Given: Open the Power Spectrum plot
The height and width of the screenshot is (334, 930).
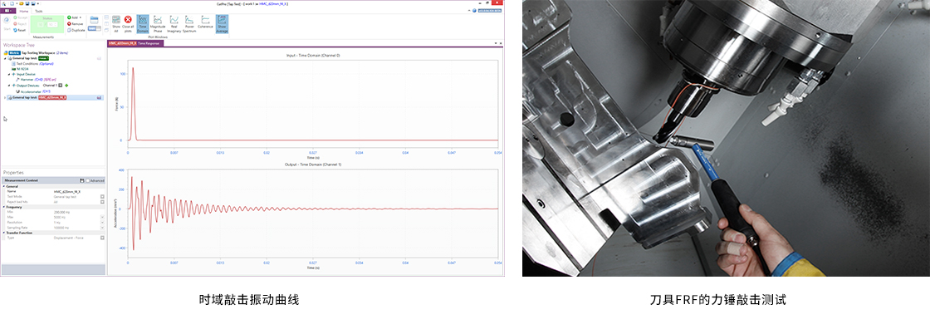Looking at the screenshot, I should 189,22.
